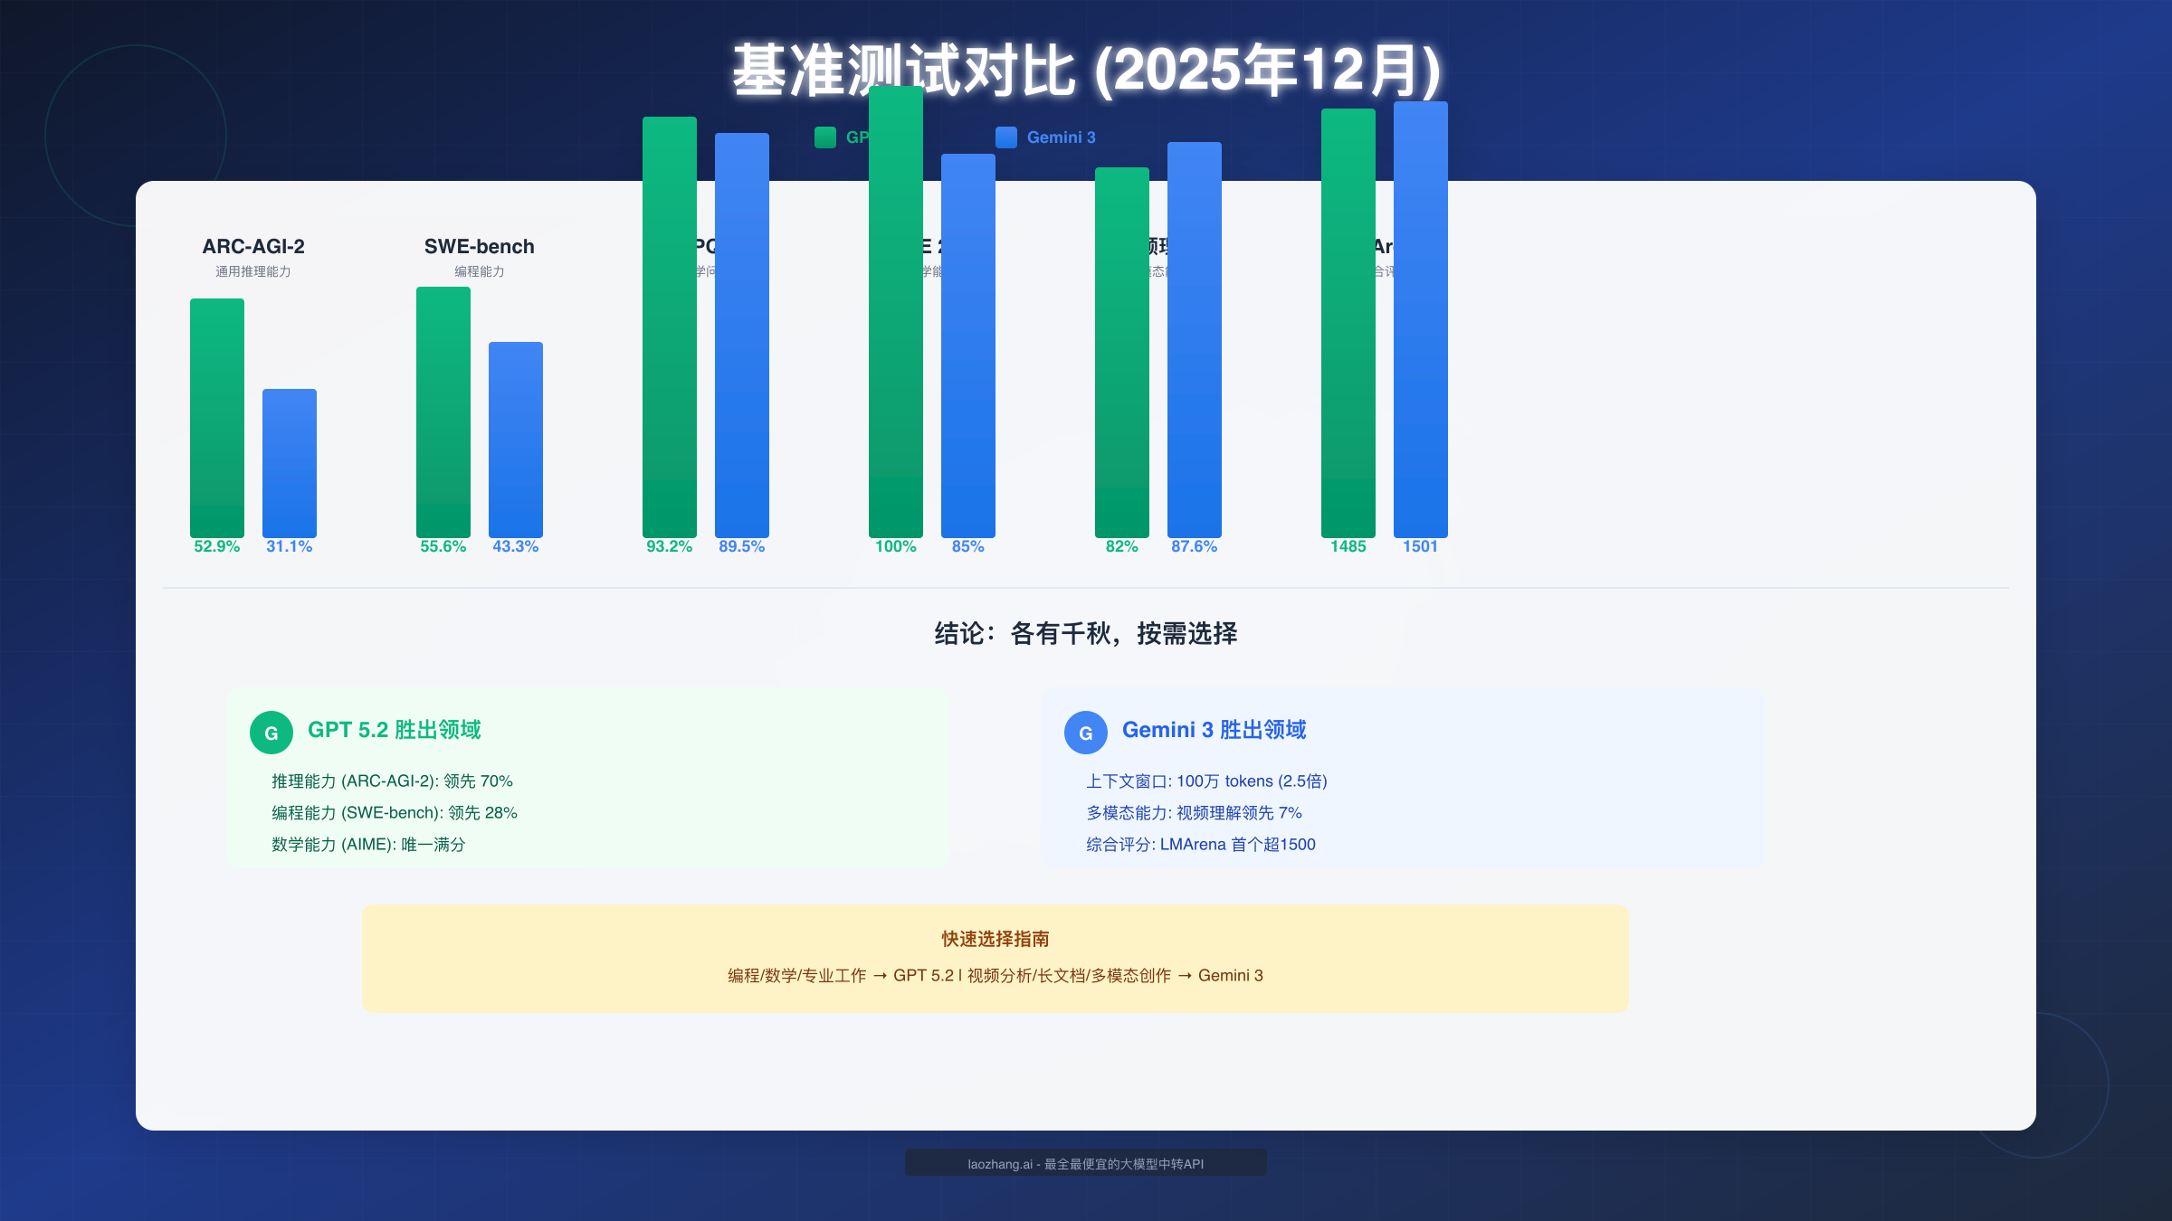Screen dimensions: 2172x1221
Task: Click the '快速选择指南' panel title
Action: click(995, 940)
